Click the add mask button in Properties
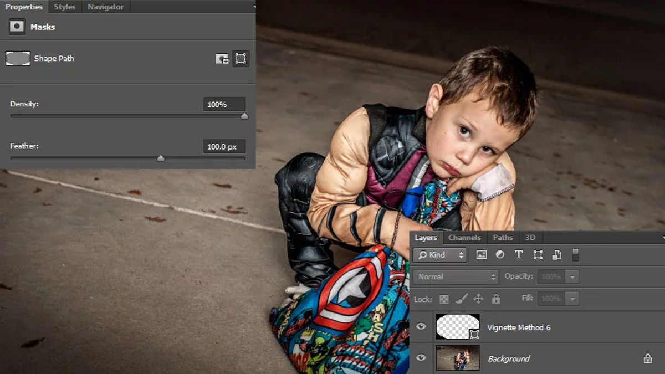The image size is (665, 374). coord(222,58)
